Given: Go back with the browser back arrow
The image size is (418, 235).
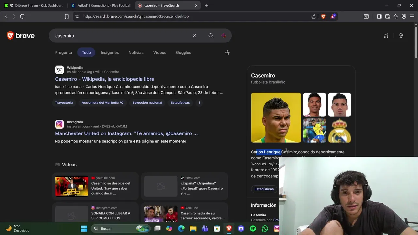Looking at the screenshot, I should coord(6,16).
